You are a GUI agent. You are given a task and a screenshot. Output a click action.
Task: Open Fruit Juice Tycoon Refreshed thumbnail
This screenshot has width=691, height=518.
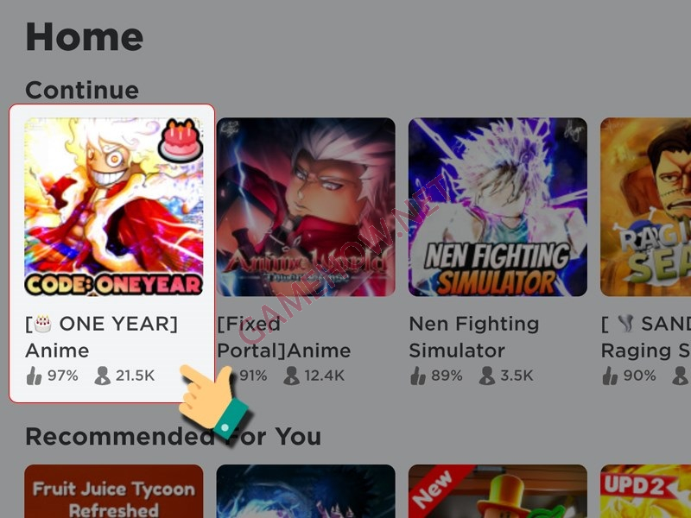[x=114, y=491]
